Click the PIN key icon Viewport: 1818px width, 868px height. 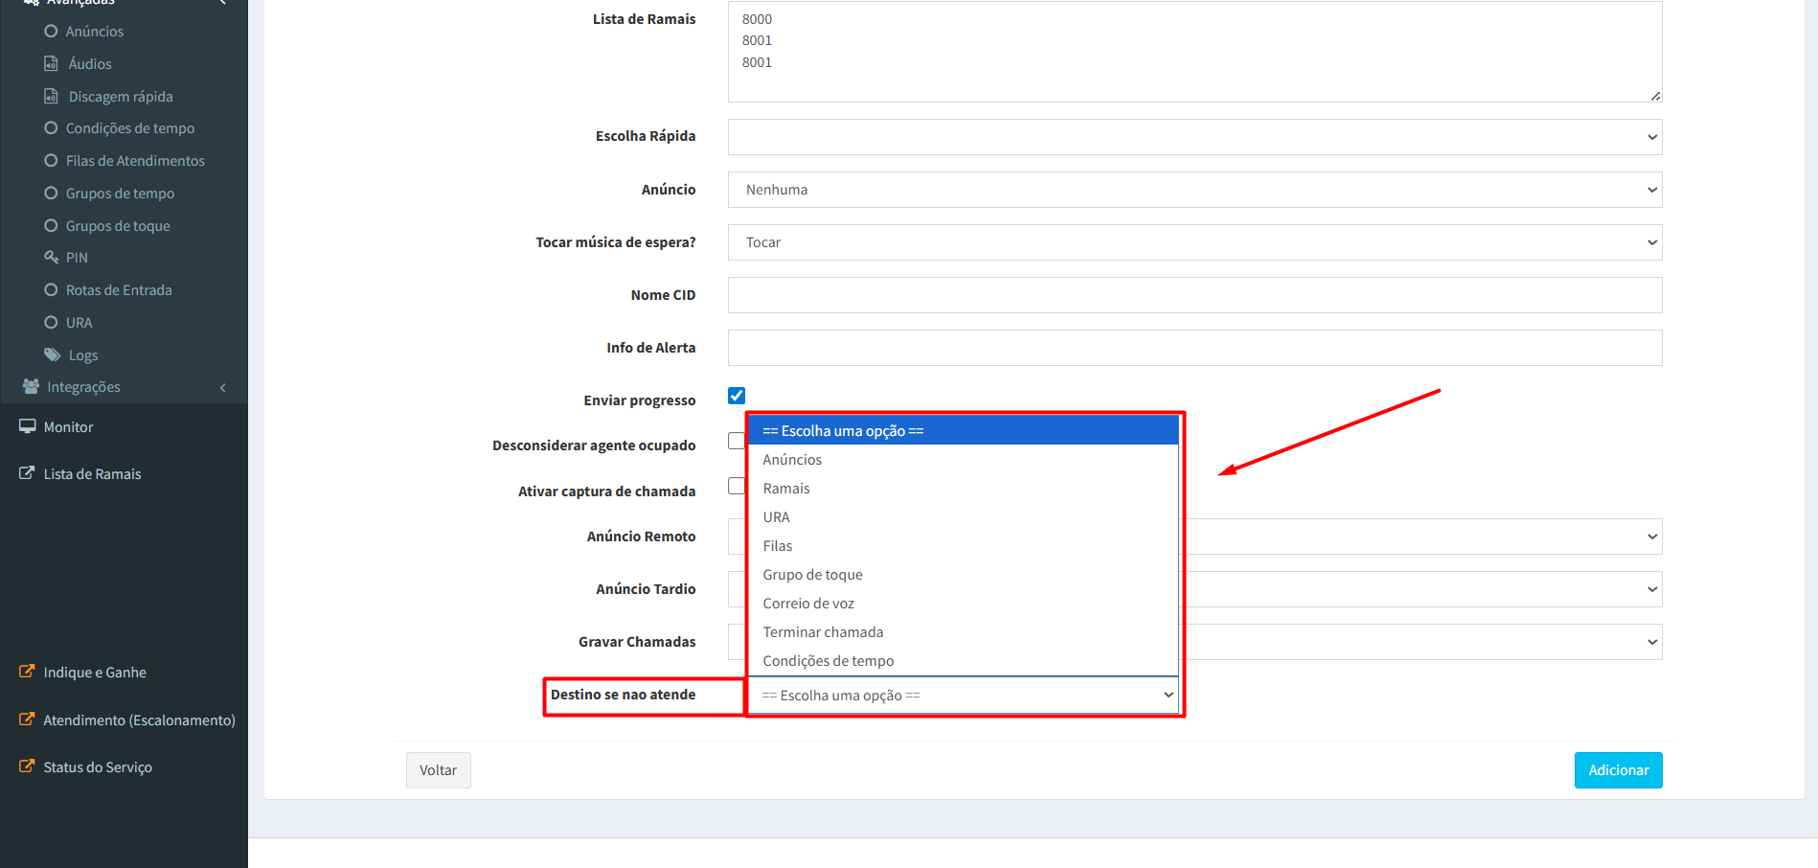pyautogui.click(x=52, y=258)
